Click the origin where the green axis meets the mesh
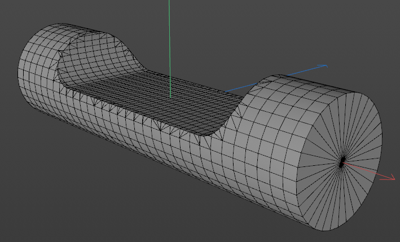This screenshot has height=242, width=400. [x=169, y=96]
